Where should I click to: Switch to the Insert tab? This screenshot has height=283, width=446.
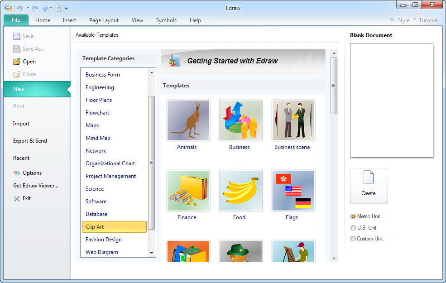tap(69, 20)
